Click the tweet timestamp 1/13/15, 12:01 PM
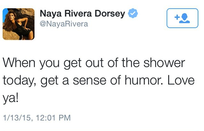Image resolution: width=204 pixels, height=131 pixels. (x=37, y=118)
